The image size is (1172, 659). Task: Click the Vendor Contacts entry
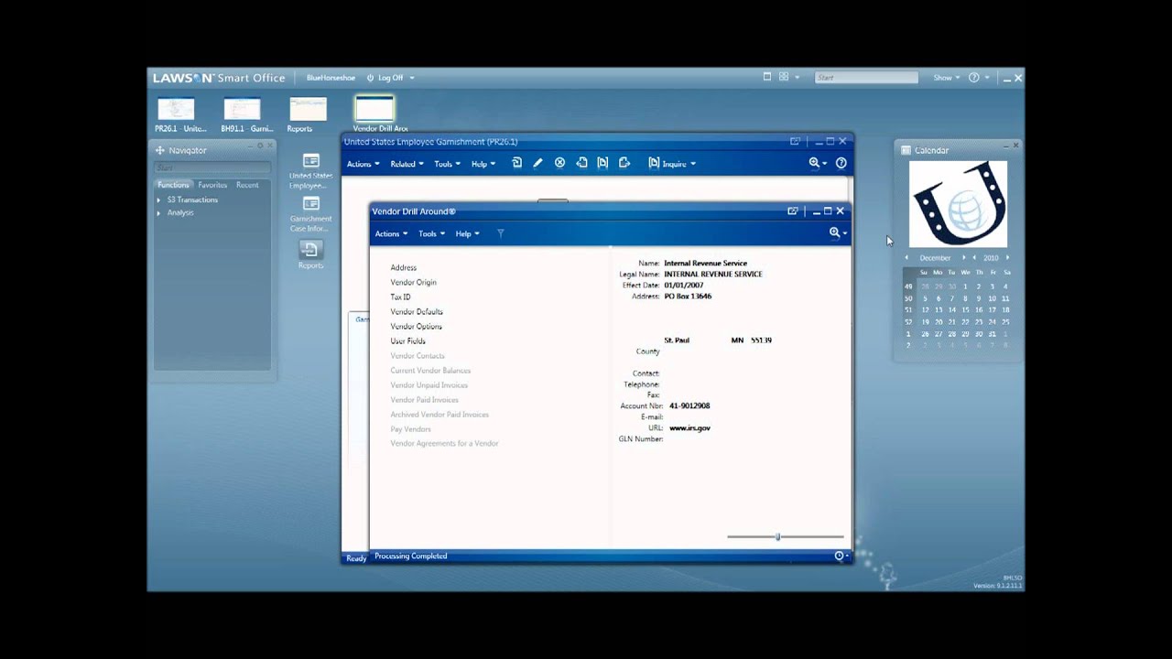[418, 355]
